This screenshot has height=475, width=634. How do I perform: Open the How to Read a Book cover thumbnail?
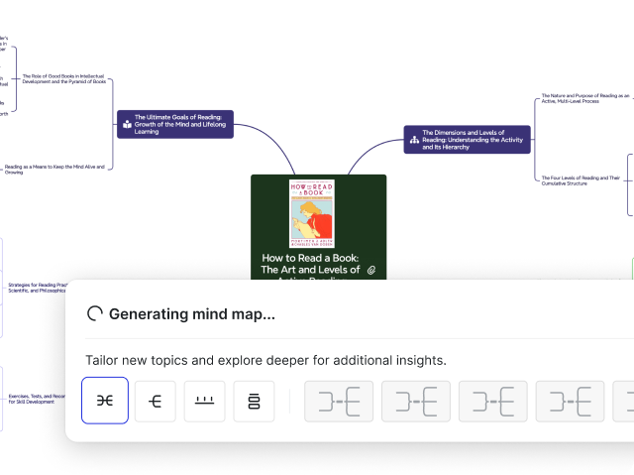tap(312, 213)
